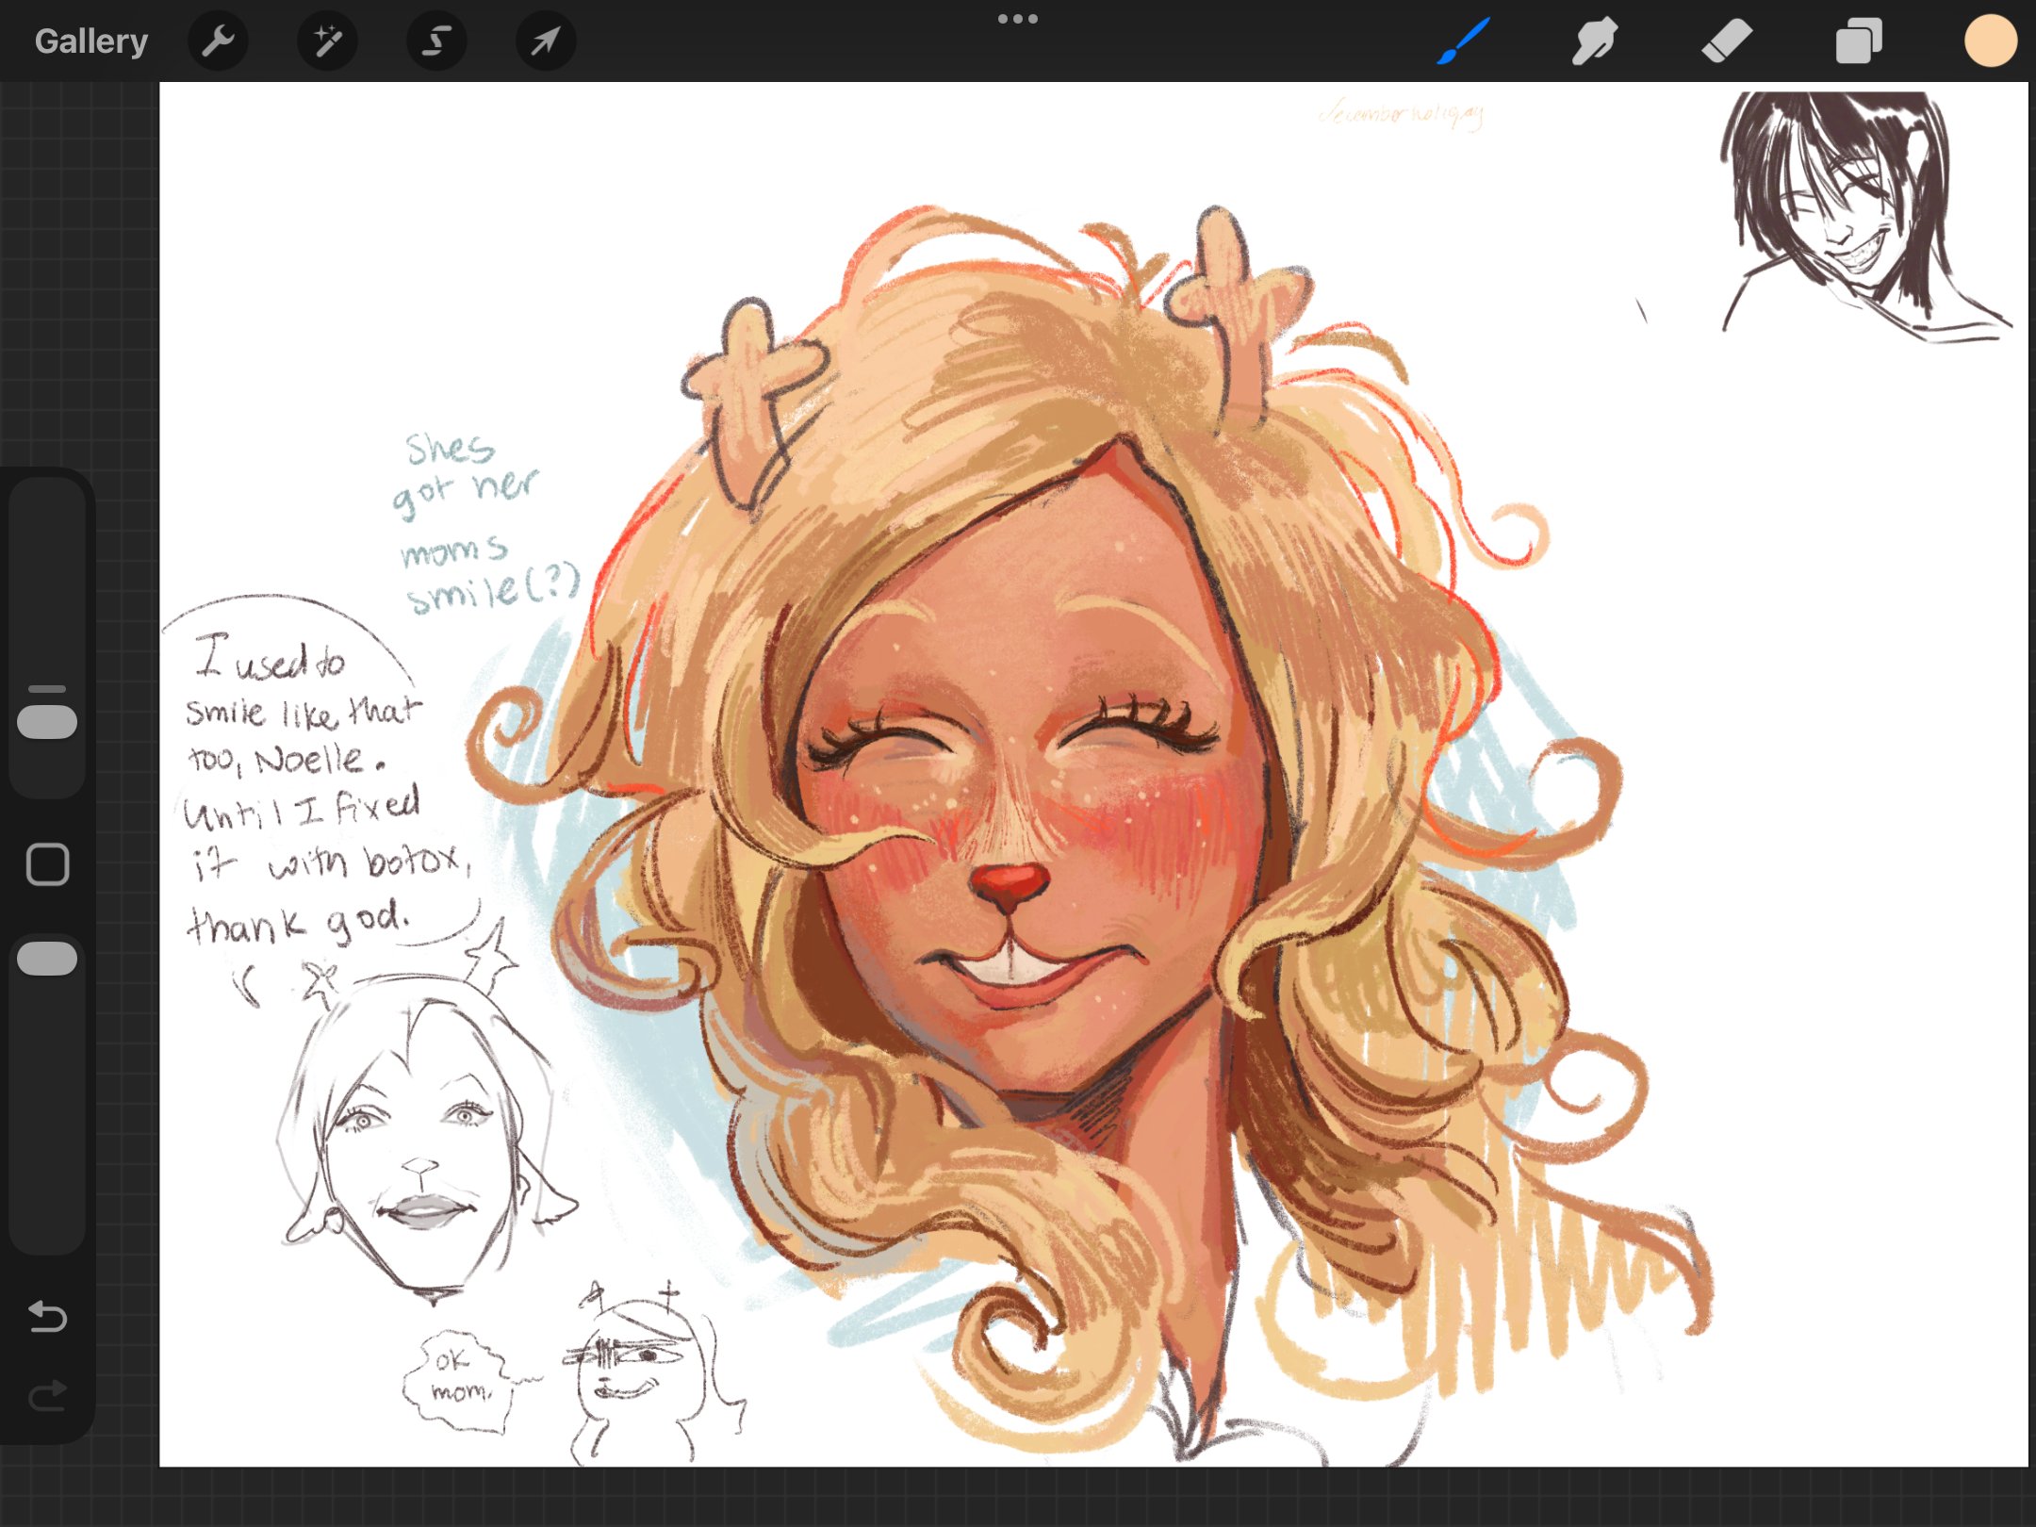The width and height of the screenshot is (2036, 1527).
Task: Select the Smudge tool
Action: click(x=1594, y=41)
